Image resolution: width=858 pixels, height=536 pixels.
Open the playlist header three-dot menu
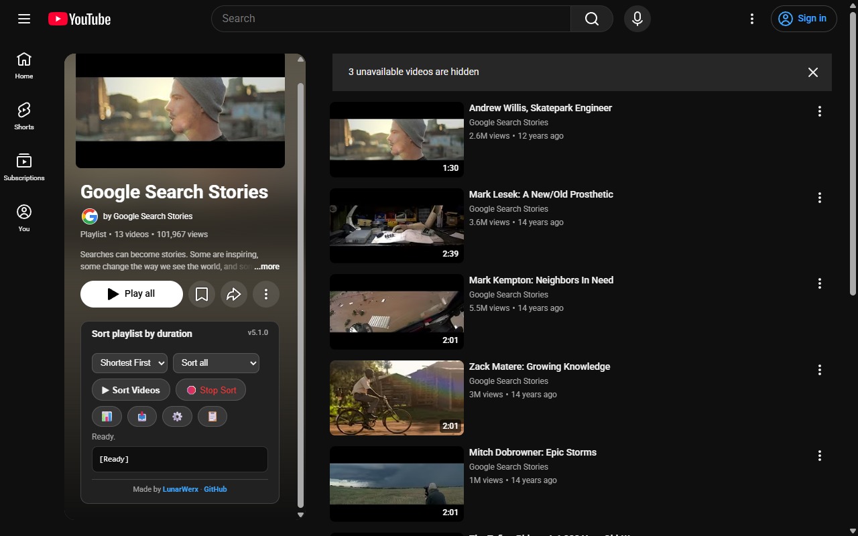(x=266, y=294)
